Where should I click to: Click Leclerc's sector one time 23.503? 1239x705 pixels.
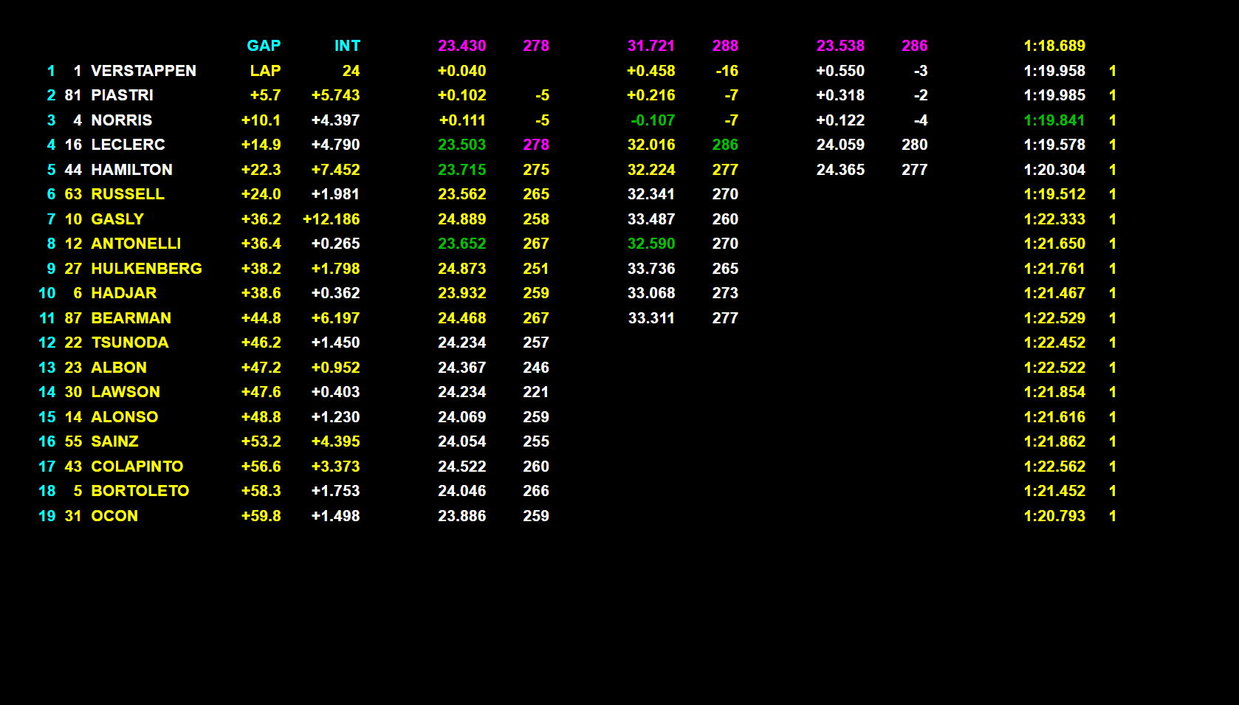point(462,145)
